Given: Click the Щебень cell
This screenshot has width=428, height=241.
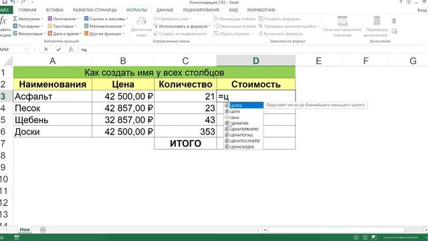Looking at the screenshot, I should click(x=53, y=120).
